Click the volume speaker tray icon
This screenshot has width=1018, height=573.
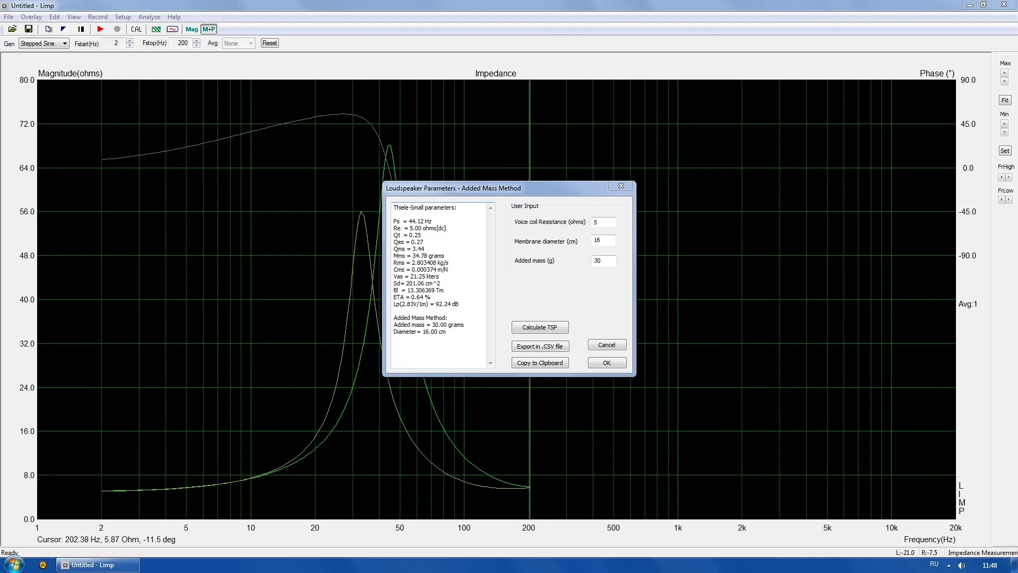click(x=961, y=565)
